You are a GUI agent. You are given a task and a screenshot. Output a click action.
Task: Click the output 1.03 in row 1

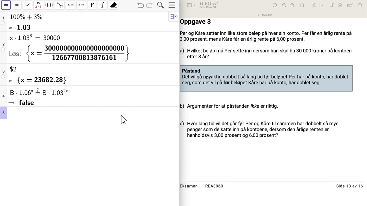pyautogui.click(x=24, y=27)
